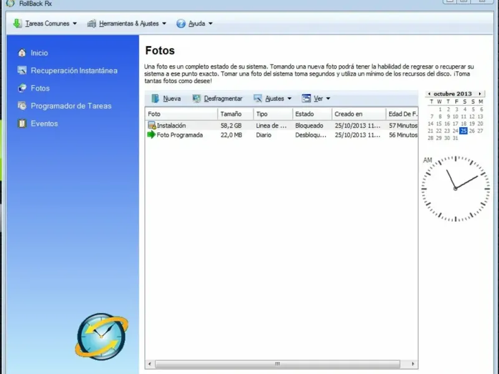
Task: Click the Nueva snapshot icon
Action: [155, 98]
